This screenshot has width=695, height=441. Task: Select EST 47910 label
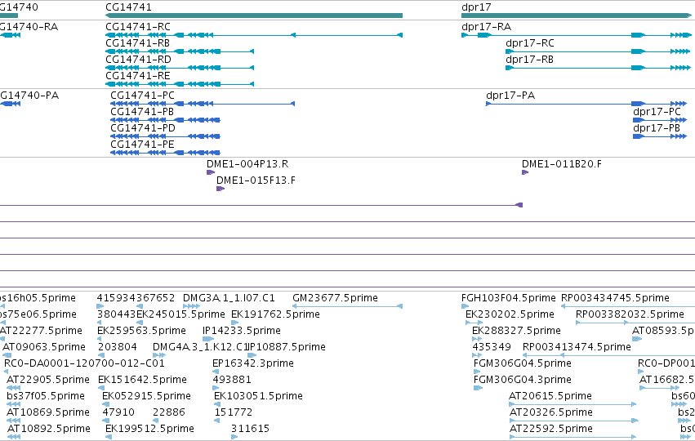pyautogui.click(x=118, y=412)
